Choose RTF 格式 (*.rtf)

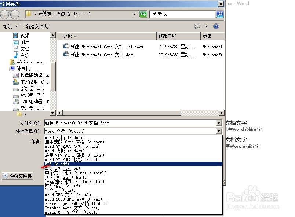134,186
